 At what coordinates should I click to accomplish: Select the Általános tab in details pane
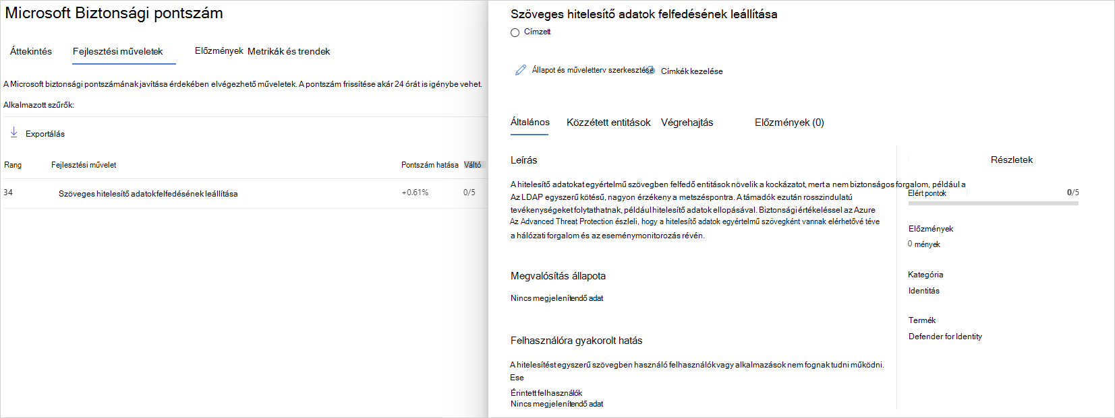point(530,122)
